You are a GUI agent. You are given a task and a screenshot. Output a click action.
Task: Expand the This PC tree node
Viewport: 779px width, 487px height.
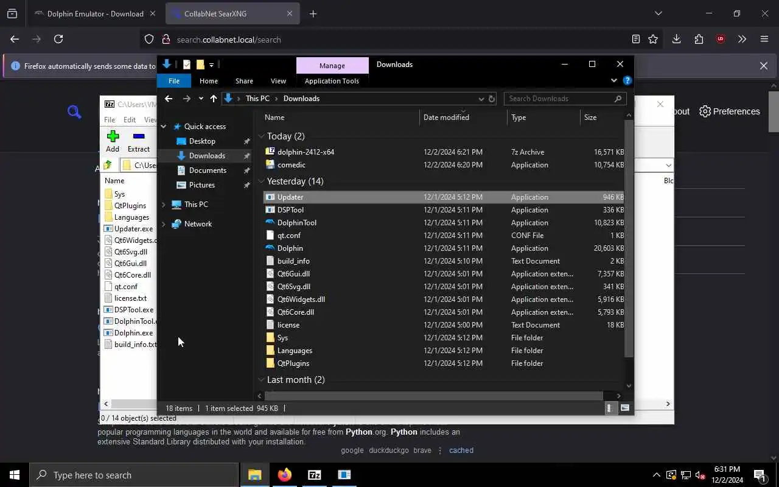[164, 205]
